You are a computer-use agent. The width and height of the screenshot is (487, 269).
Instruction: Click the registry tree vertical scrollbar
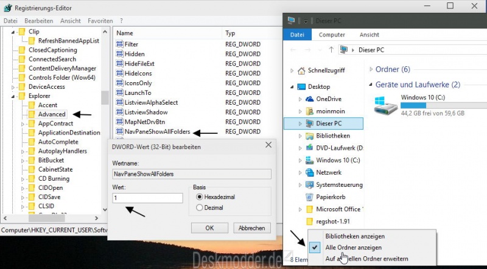pyautogui.click(x=105, y=97)
